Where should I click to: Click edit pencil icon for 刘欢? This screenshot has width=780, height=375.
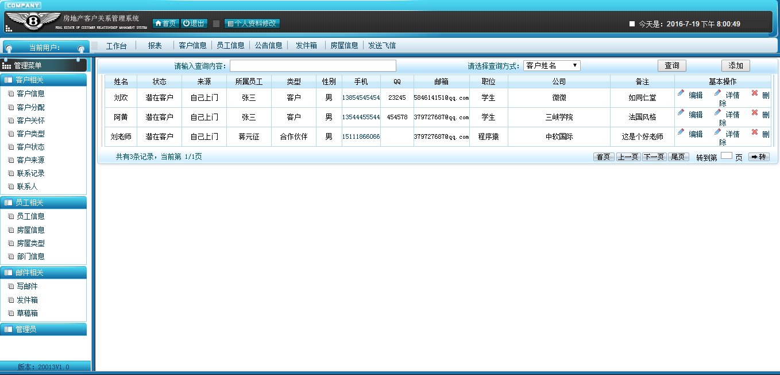(681, 93)
